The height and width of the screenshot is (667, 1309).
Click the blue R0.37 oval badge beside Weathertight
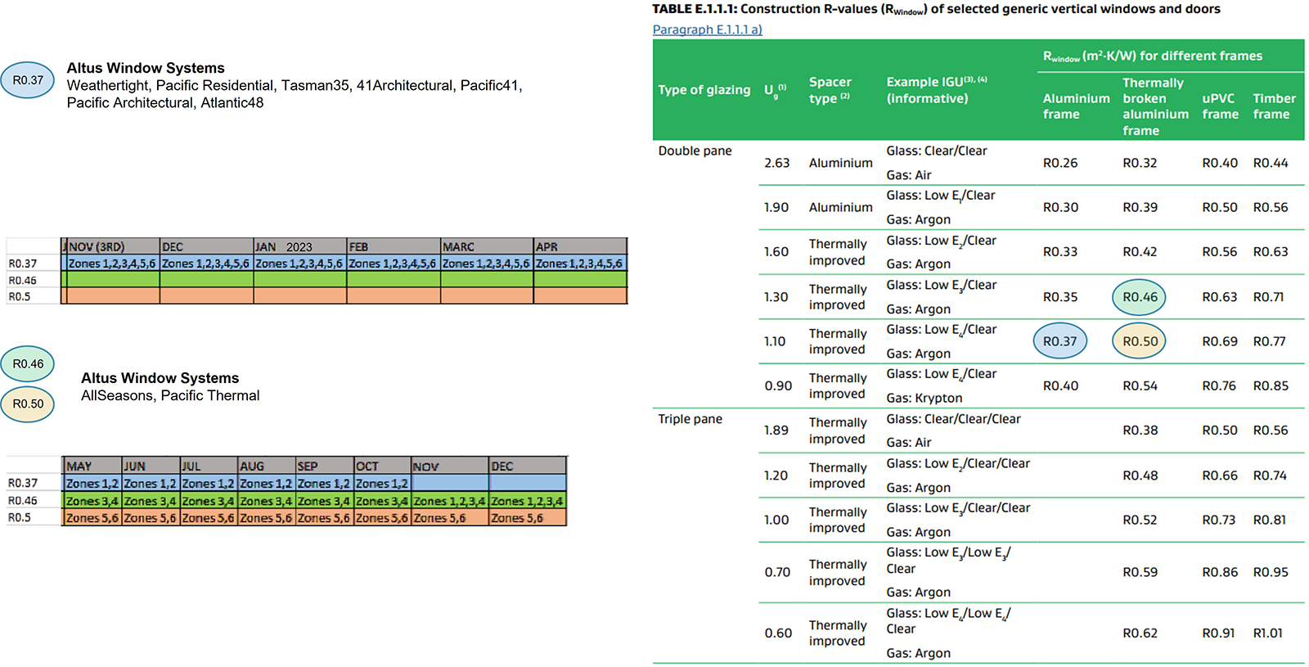(x=28, y=80)
